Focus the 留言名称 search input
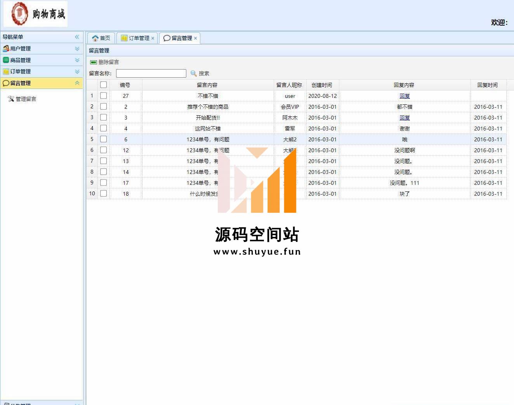 [x=151, y=73]
